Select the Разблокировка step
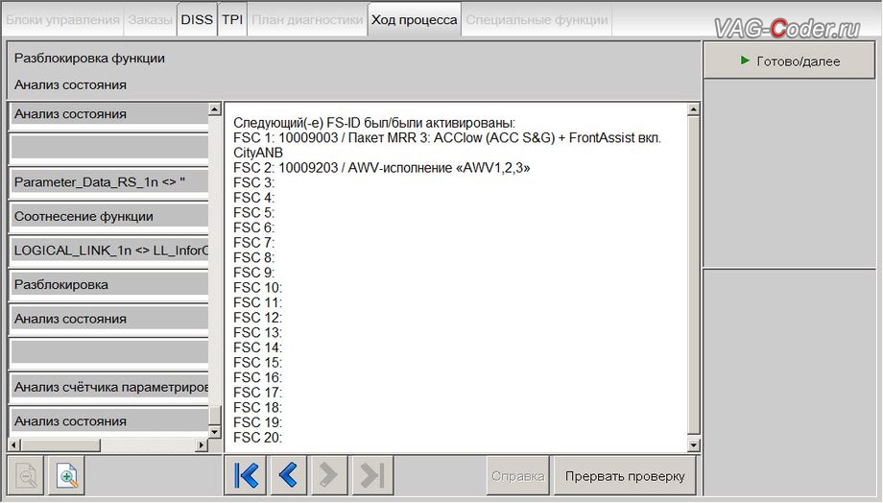 (109, 284)
